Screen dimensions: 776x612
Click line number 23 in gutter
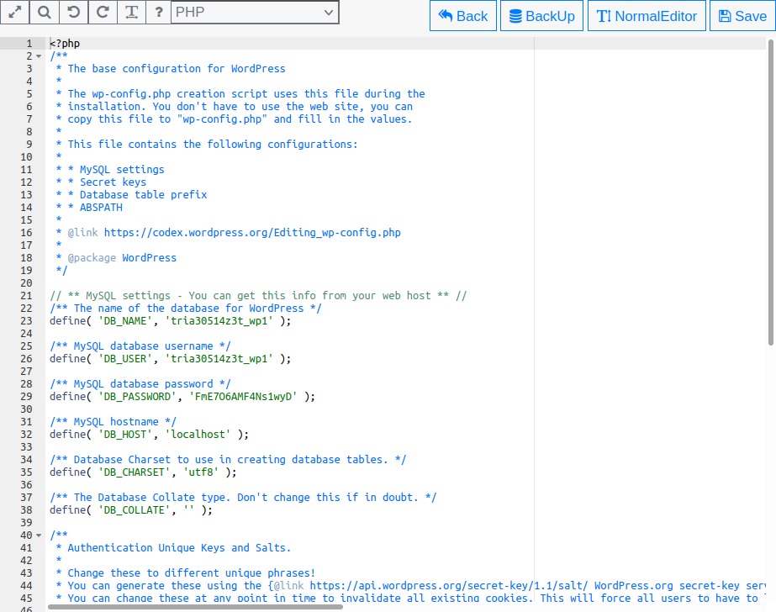[26, 321]
